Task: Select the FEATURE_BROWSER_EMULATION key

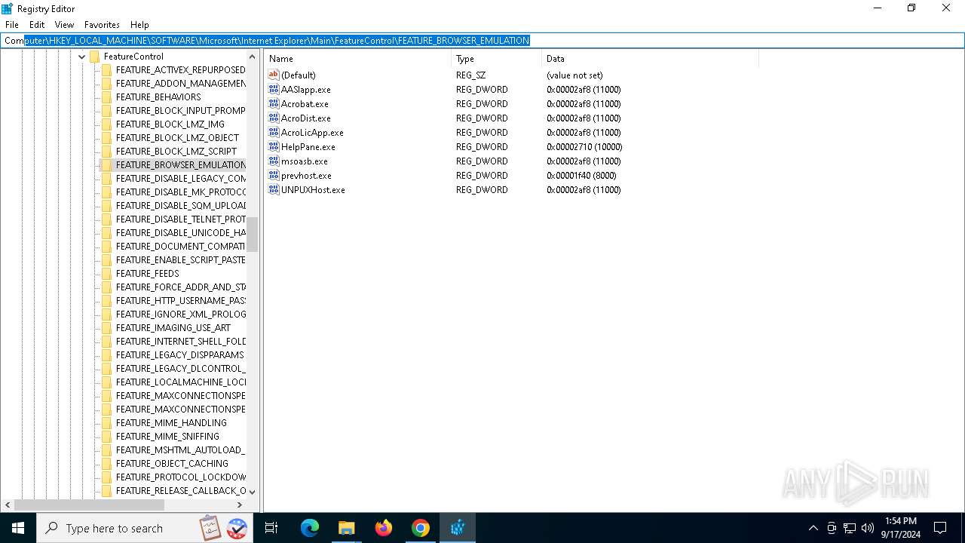Action: pyautogui.click(x=181, y=165)
